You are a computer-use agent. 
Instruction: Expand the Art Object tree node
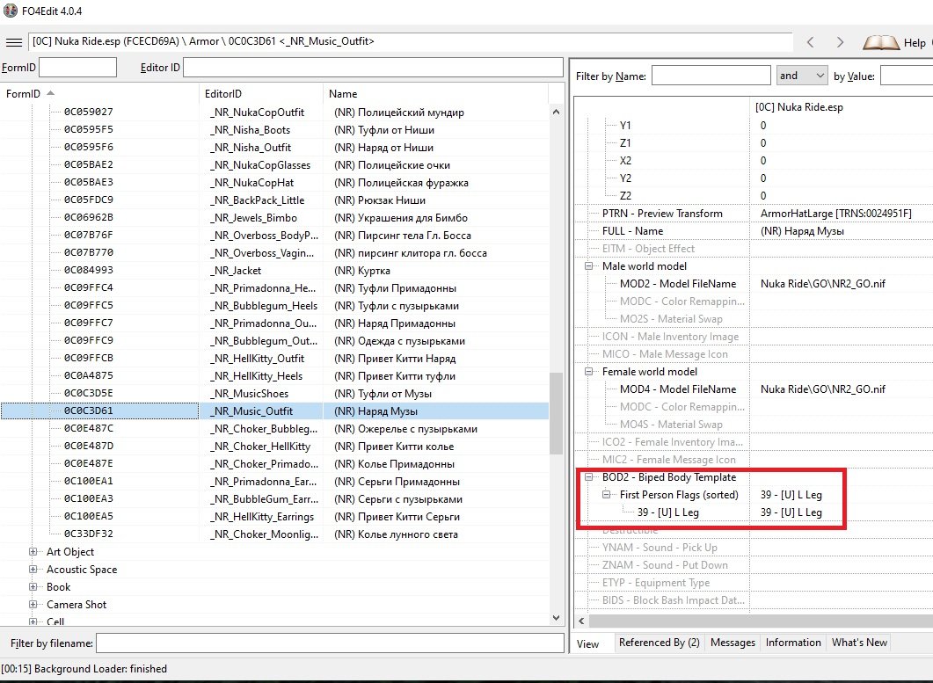[x=33, y=552]
